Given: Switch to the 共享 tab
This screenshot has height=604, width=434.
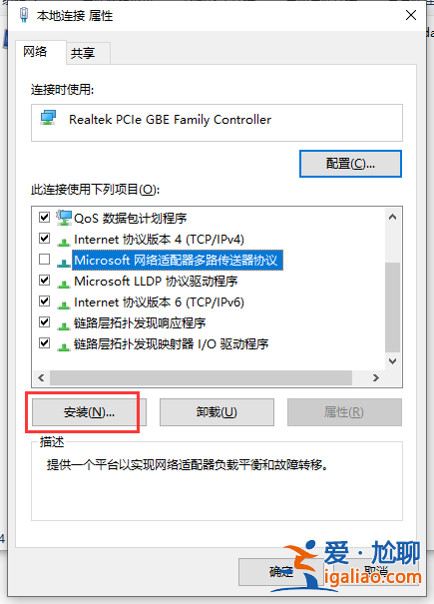Looking at the screenshot, I should pyautogui.click(x=83, y=53).
